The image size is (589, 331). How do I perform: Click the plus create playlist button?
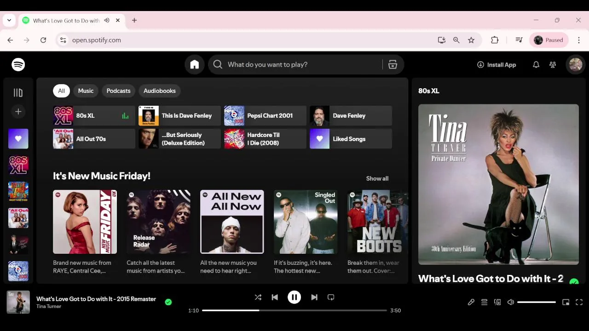coord(18,111)
